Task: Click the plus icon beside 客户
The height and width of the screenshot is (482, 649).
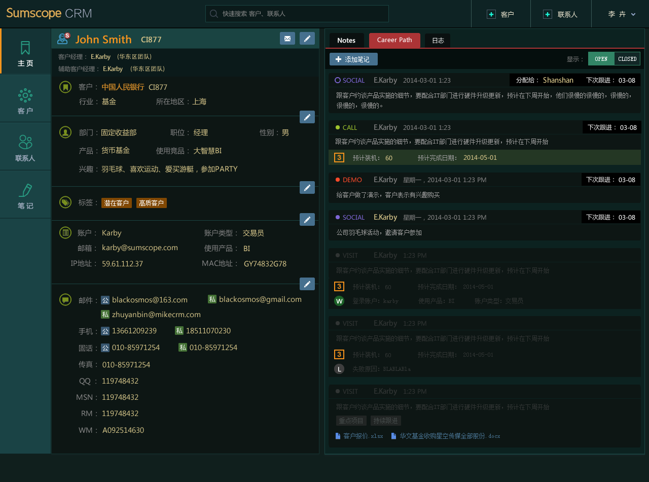Action: [491, 14]
